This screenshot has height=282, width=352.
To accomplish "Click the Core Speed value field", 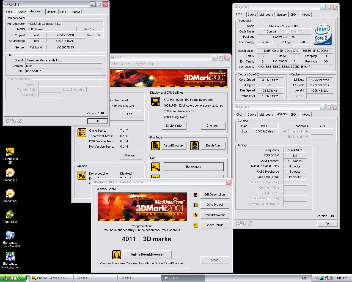I will click(269, 80).
